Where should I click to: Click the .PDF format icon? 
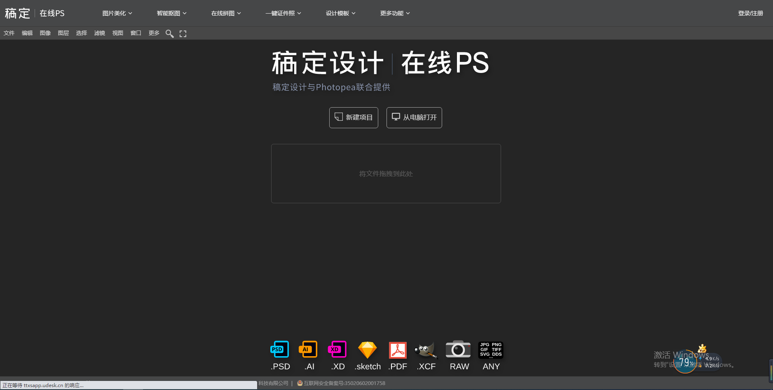(398, 350)
